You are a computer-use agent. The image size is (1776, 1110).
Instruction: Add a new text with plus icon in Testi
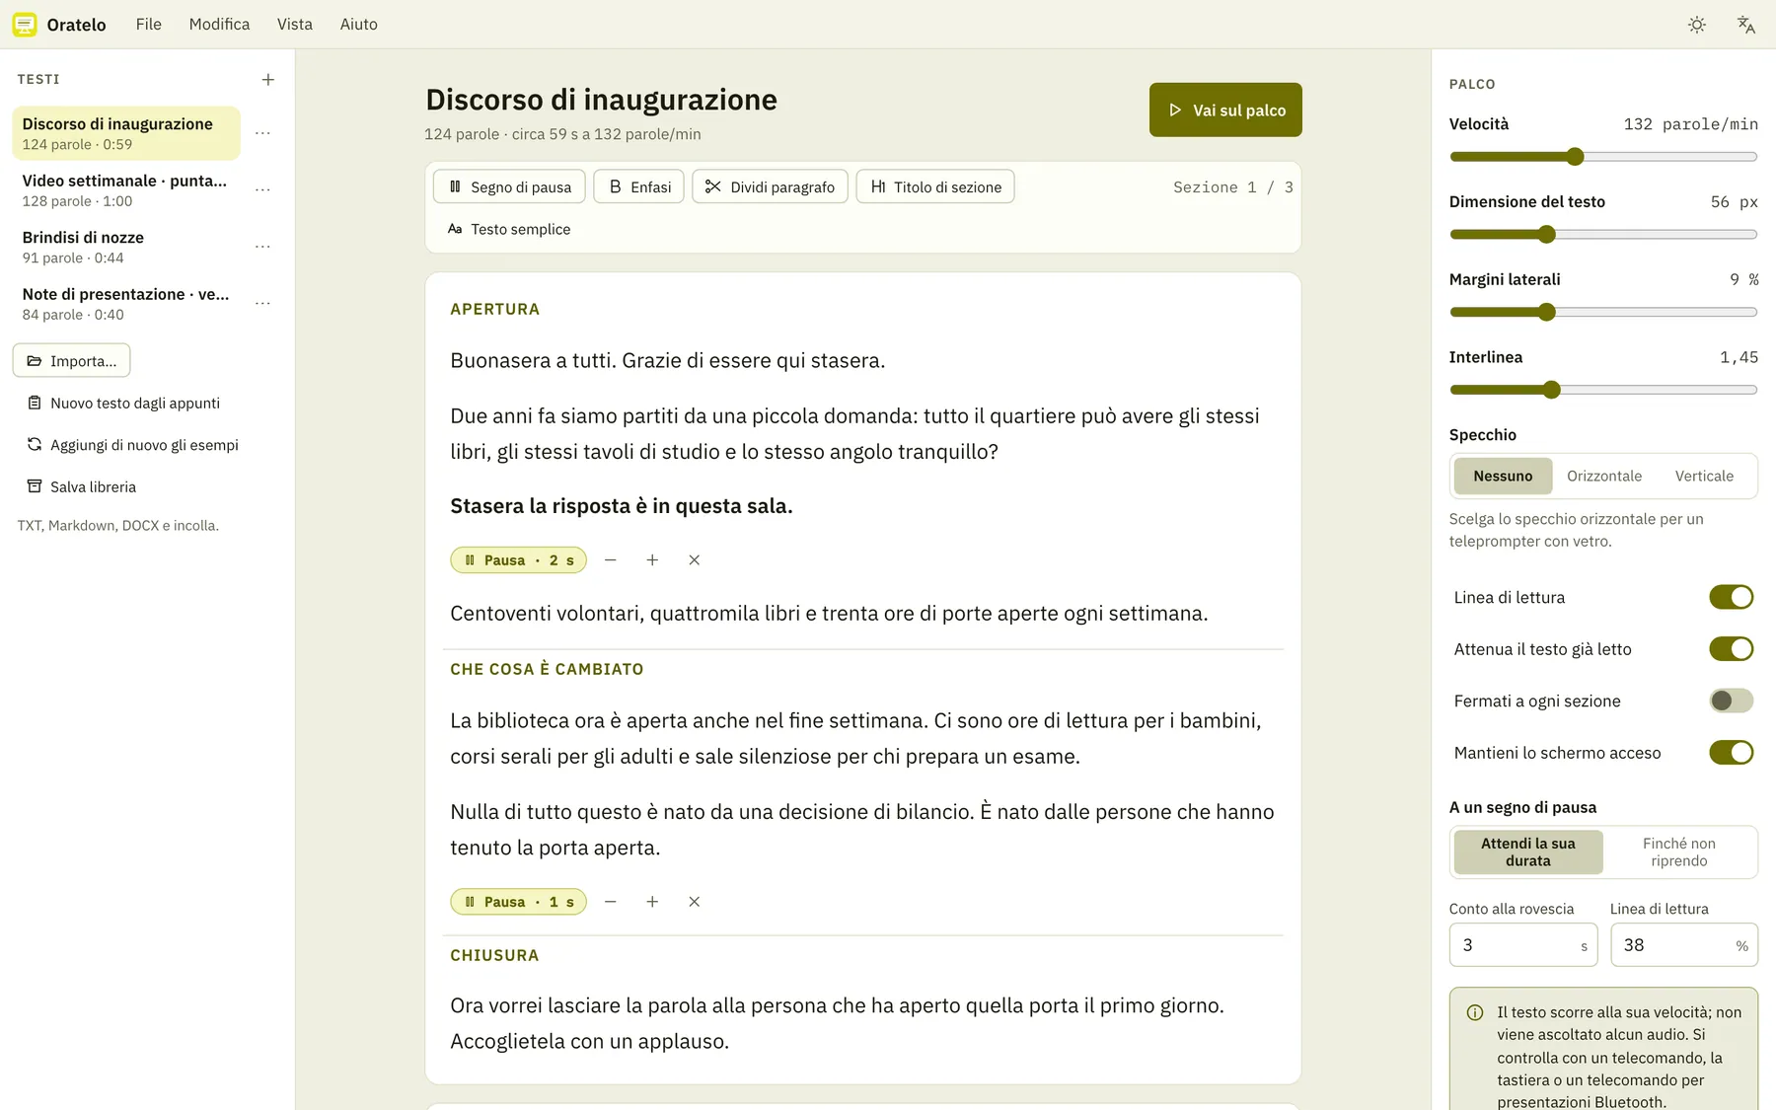click(x=267, y=79)
